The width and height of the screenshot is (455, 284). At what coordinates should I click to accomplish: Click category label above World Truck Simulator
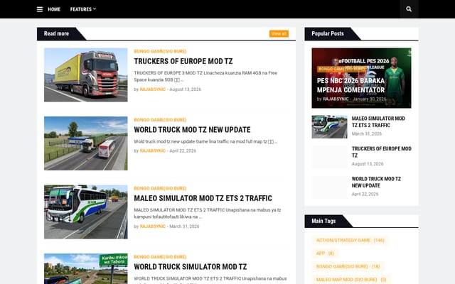(160, 257)
